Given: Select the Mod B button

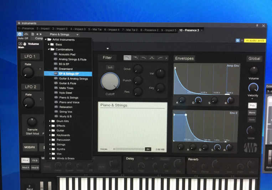Looking at the screenshot, I should pyautogui.click(x=35, y=168).
